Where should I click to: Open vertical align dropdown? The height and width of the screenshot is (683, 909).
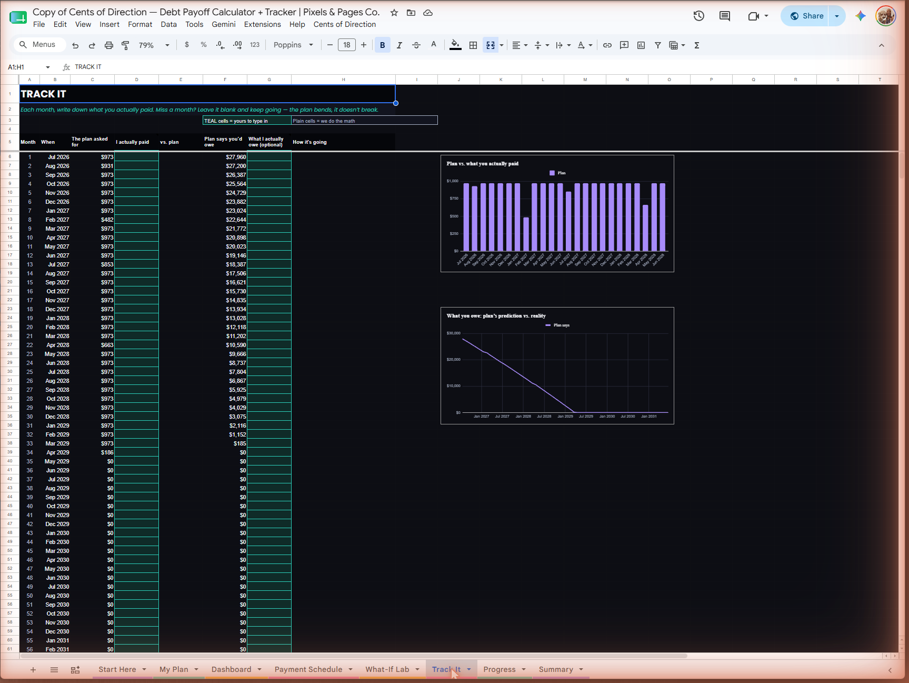tap(542, 45)
